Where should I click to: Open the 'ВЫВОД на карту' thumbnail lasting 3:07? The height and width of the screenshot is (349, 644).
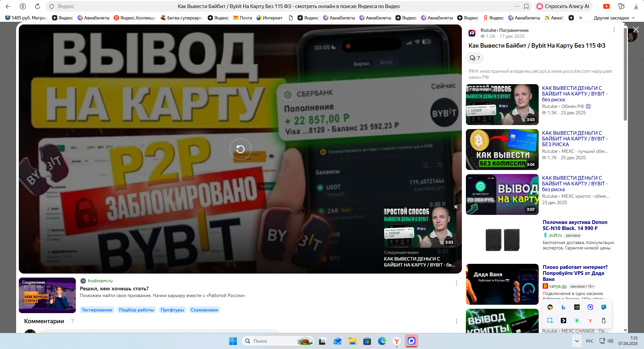coord(502,194)
